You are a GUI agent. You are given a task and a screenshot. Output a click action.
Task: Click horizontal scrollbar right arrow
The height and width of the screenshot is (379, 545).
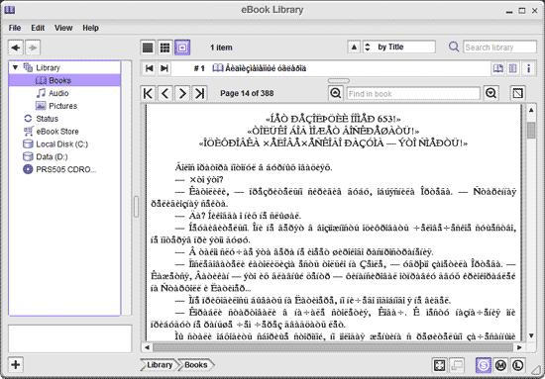(x=519, y=347)
